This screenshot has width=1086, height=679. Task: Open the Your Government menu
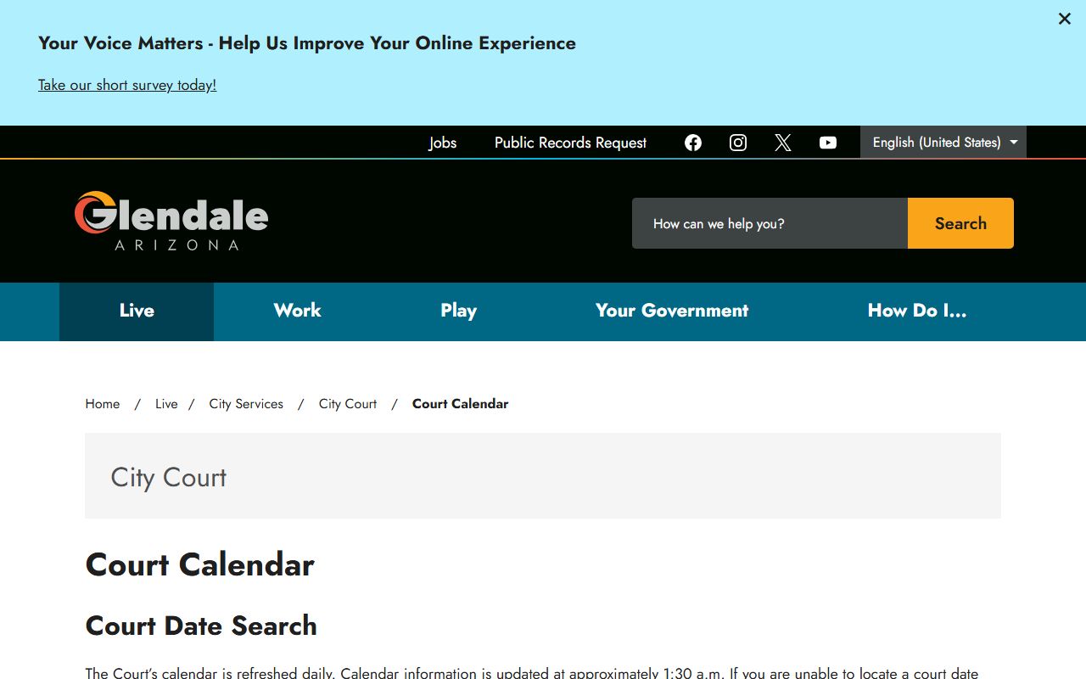[x=672, y=311]
